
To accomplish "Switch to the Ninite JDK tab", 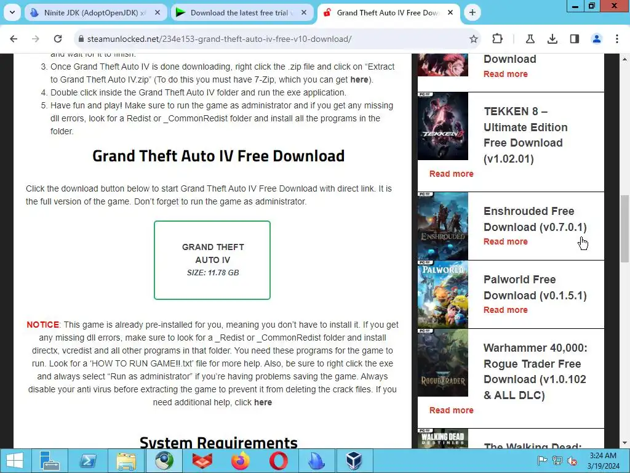I will click(95, 12).
